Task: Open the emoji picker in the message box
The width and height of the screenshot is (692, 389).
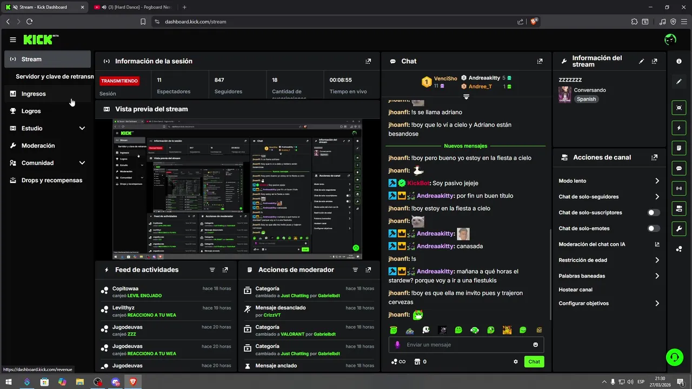Action: point(536,345)
